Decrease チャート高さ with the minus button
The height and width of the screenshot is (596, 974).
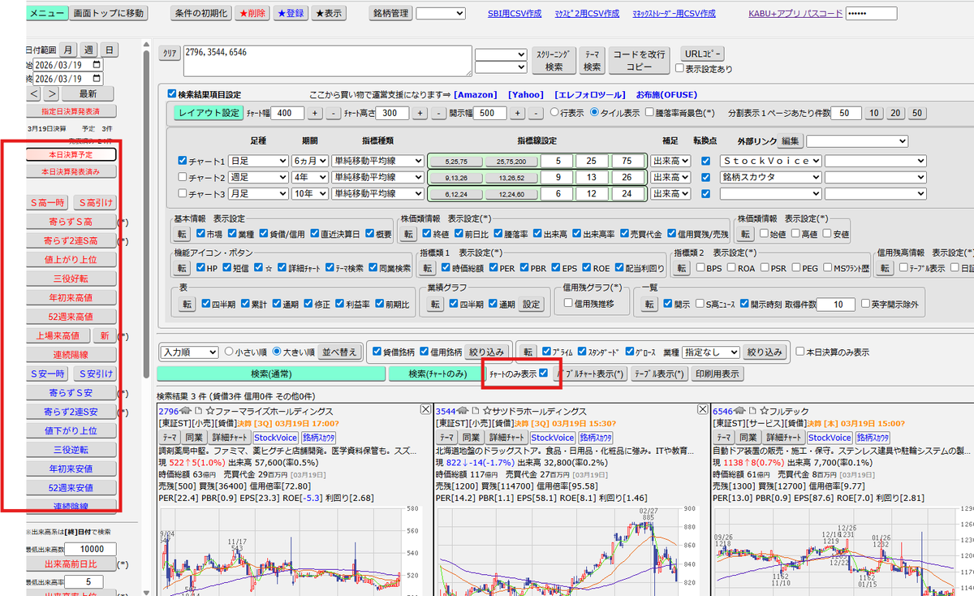(x=437, y=113)
